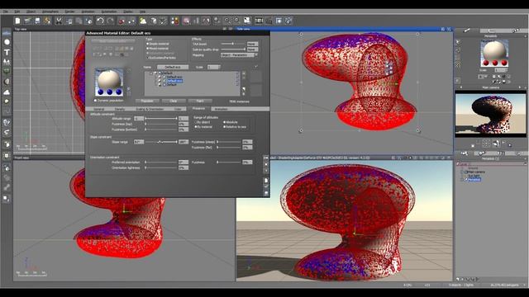The width and height of the screenshot is (529, 297).
Task: Click the Copy toolbar icon
Action: [x=69, y=21]
